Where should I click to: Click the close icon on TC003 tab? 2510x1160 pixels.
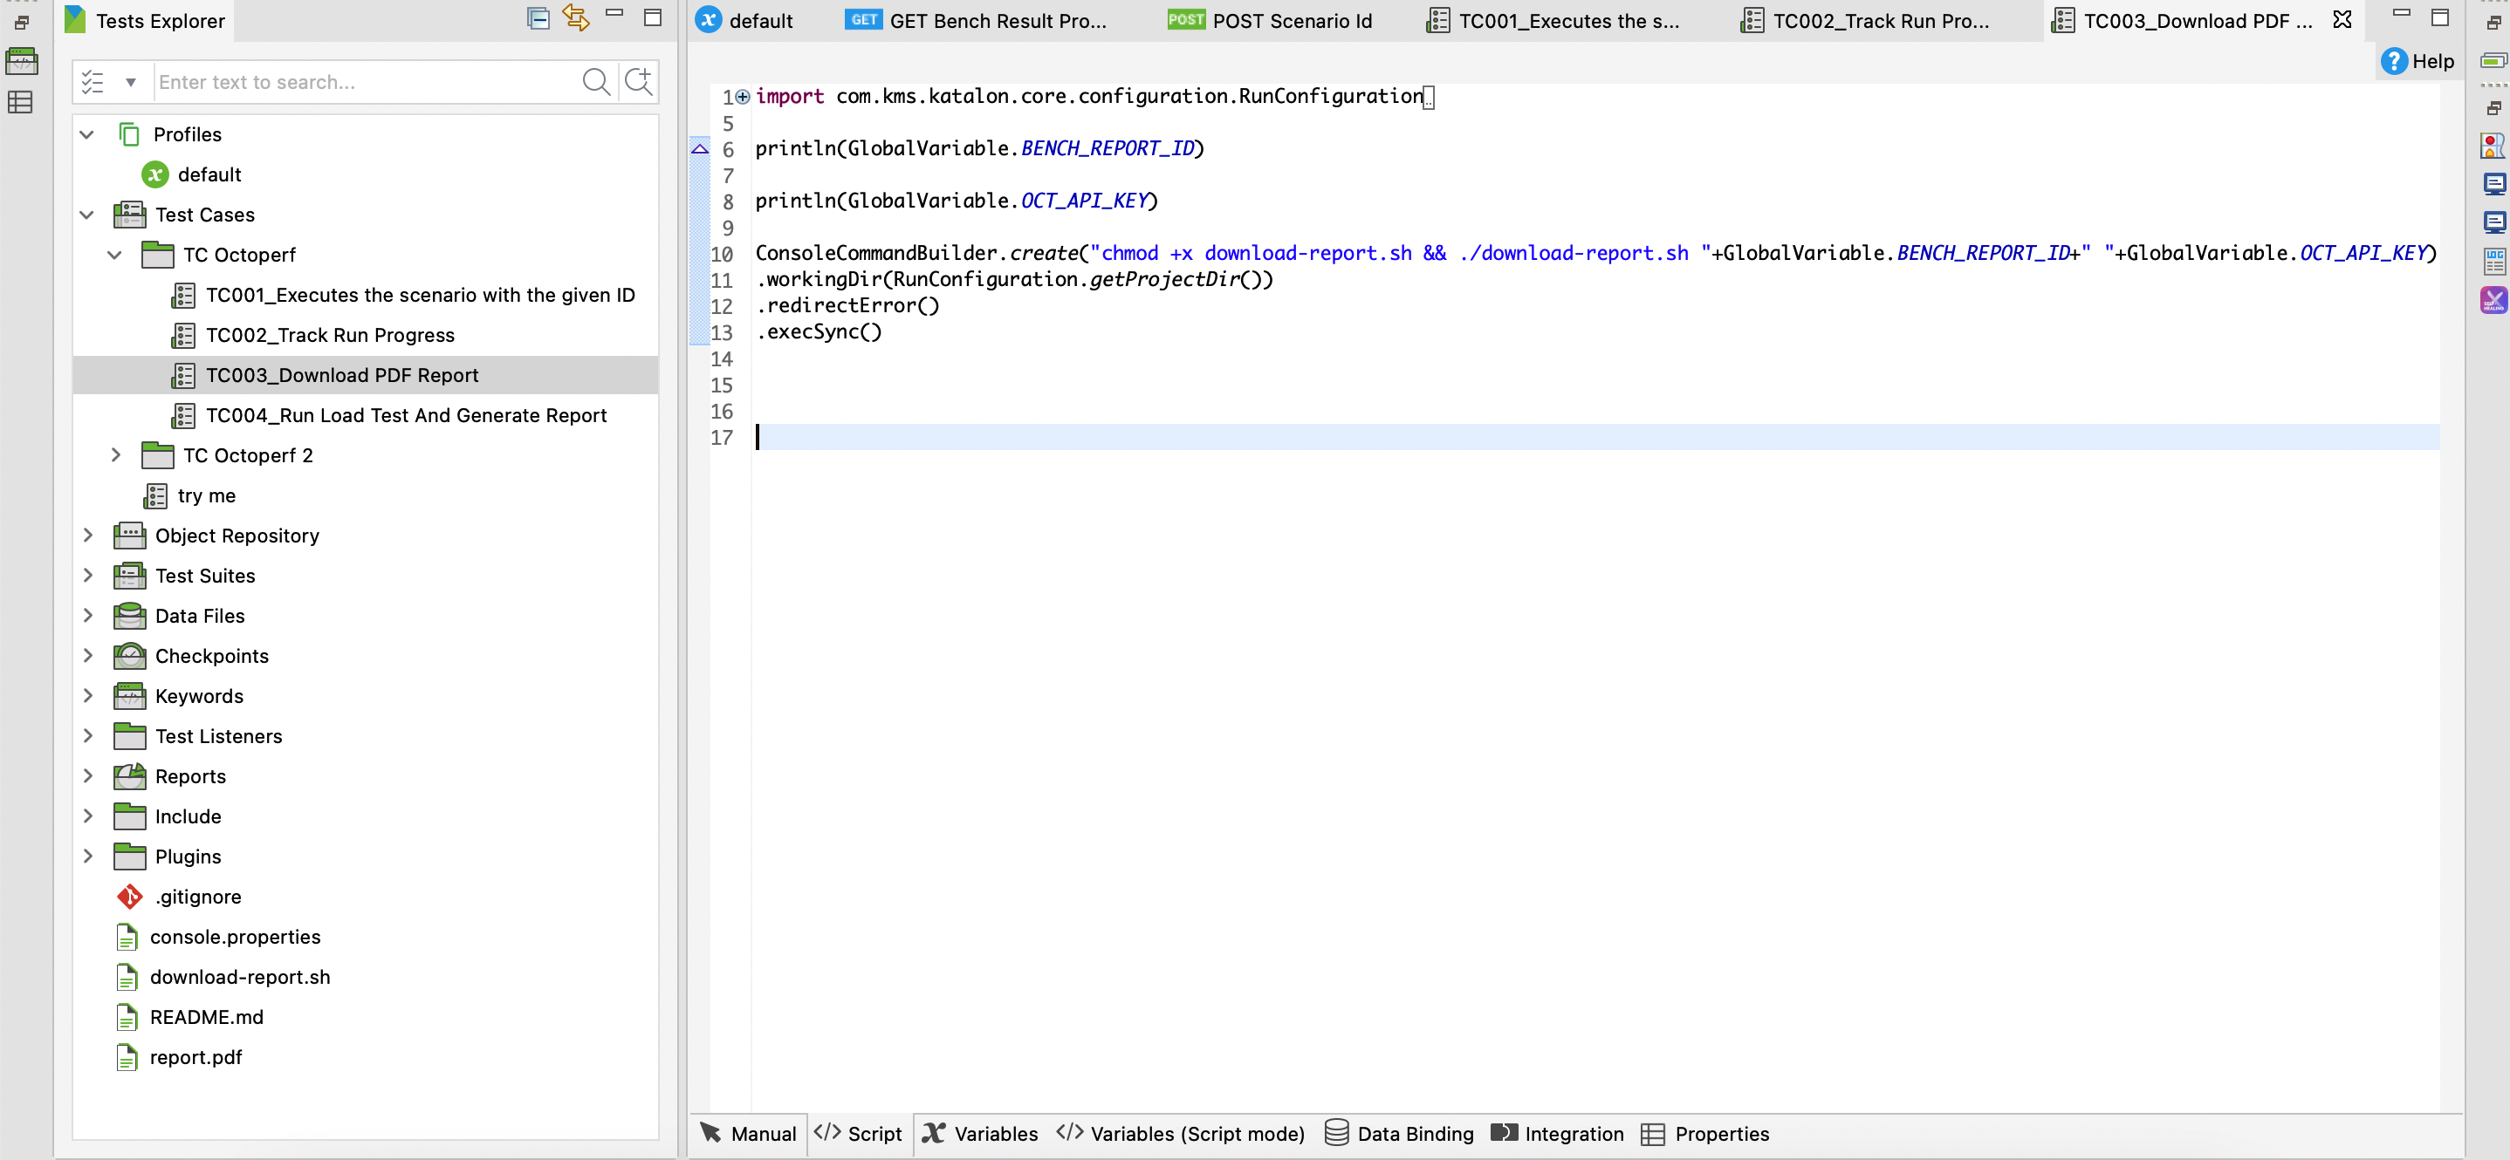pyautogui.click(x=2341, y=19)
